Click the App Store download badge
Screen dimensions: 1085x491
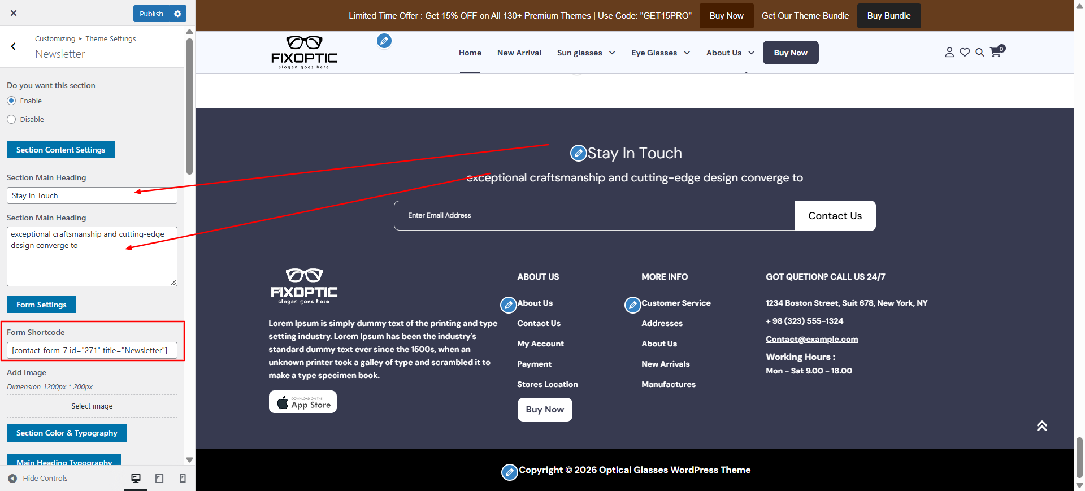(303, 402)
